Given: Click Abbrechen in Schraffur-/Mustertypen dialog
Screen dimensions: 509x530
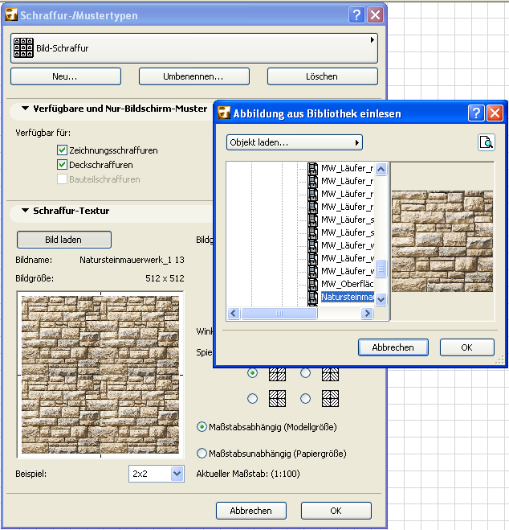Looking at the screenshot, I should (x=251, y=511).
